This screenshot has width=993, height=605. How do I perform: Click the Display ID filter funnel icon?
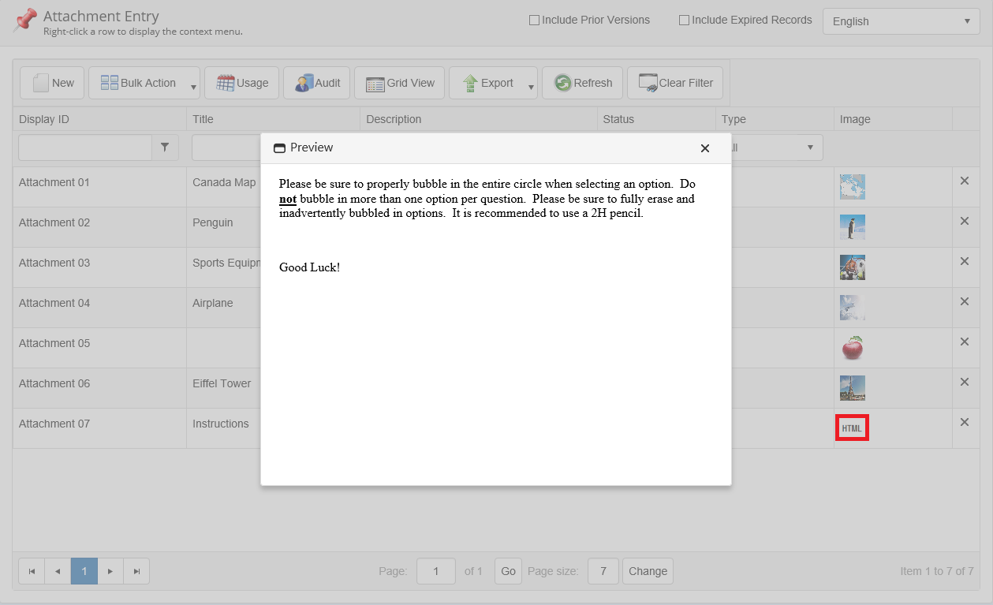pos(165,148)
